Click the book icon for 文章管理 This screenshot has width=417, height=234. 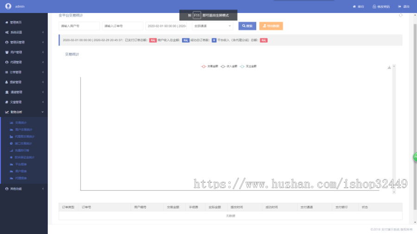pos(6,102)
